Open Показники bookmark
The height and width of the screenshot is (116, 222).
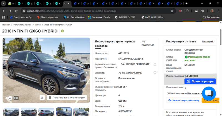[100, 17]
